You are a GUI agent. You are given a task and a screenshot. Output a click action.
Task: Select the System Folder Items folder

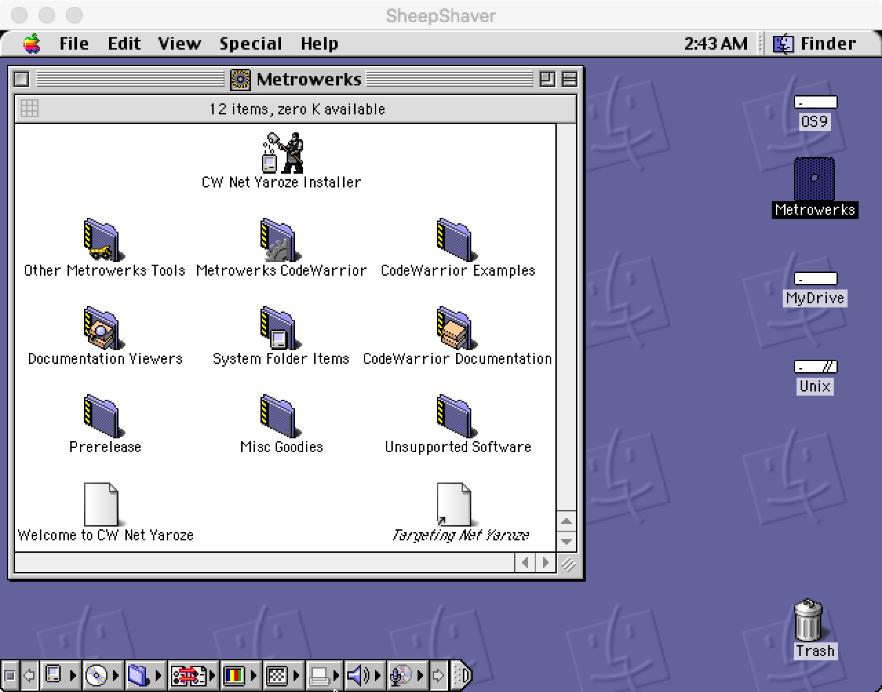(279, 329)
